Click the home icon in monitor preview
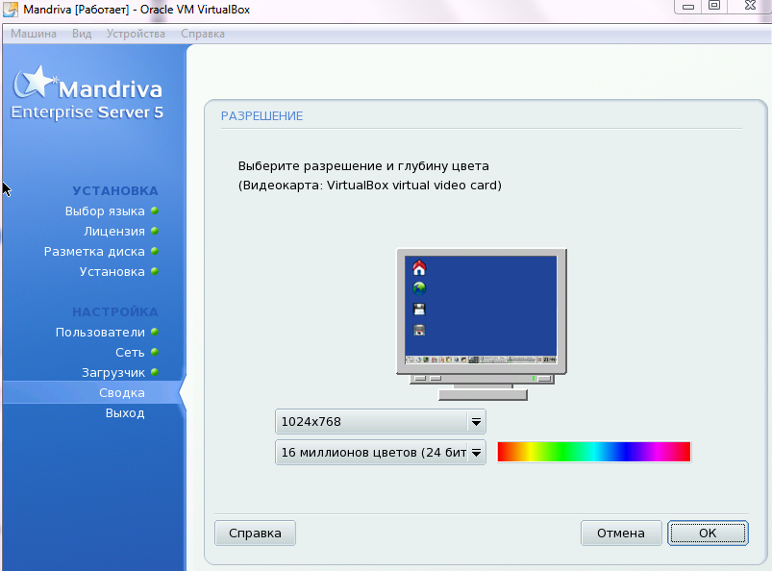Screen dimensions: 772x571 pyautogui.click(x=419, y=268)
